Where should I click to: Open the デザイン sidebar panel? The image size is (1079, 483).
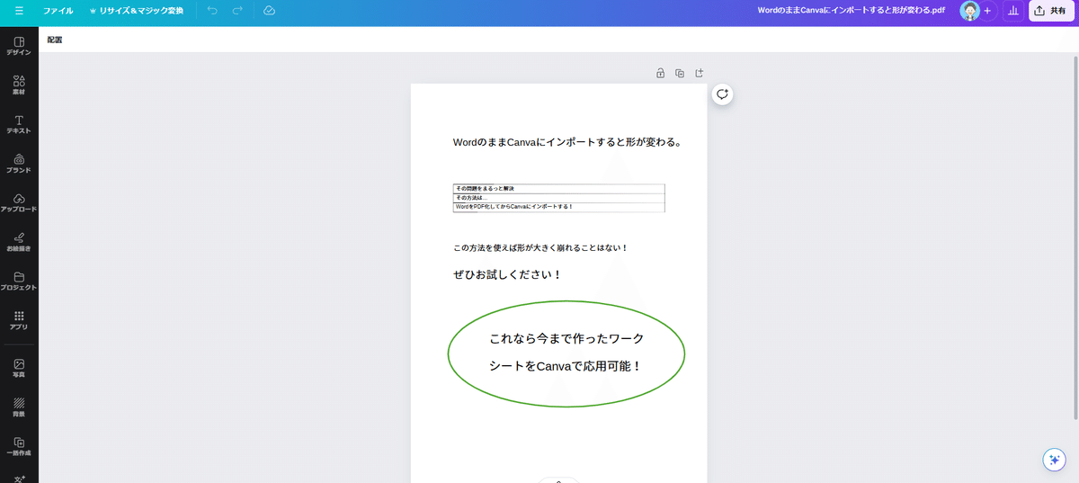19,46
